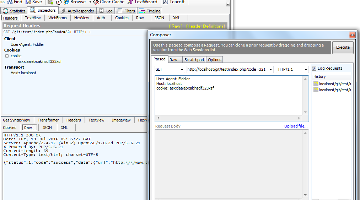Switch to the Log tab

(x=106, y=11)
